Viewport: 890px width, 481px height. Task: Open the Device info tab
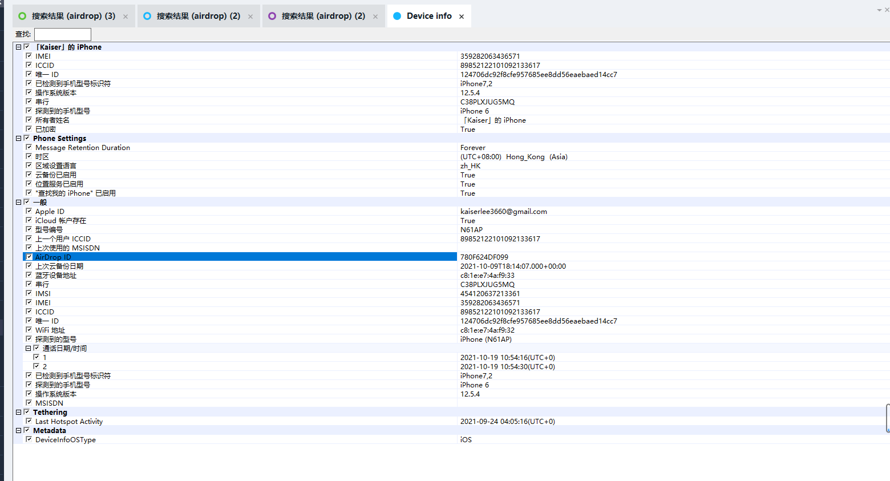pyautogui.click(x=429, y=16)
